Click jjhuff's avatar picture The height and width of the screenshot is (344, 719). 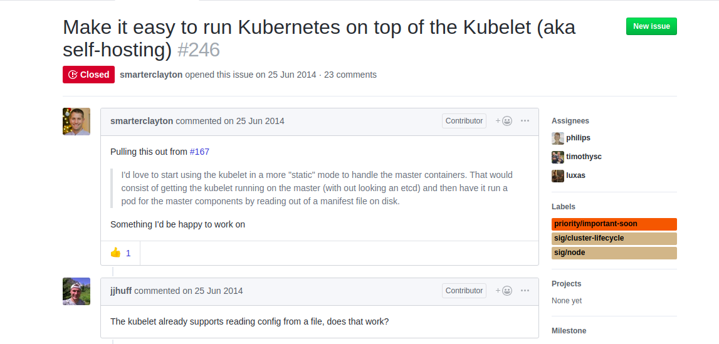click(x=76, y=291)
